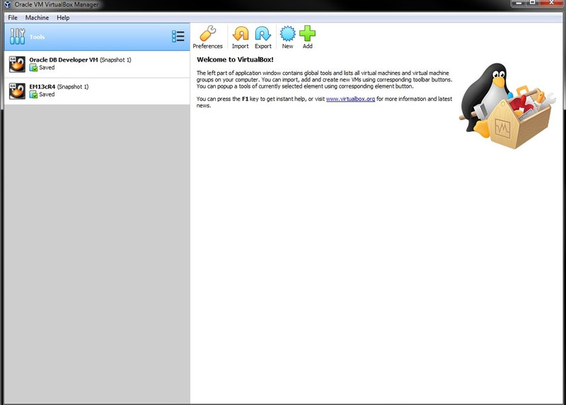
Task: Click the Preferences label text
Action: pos(207,46)
